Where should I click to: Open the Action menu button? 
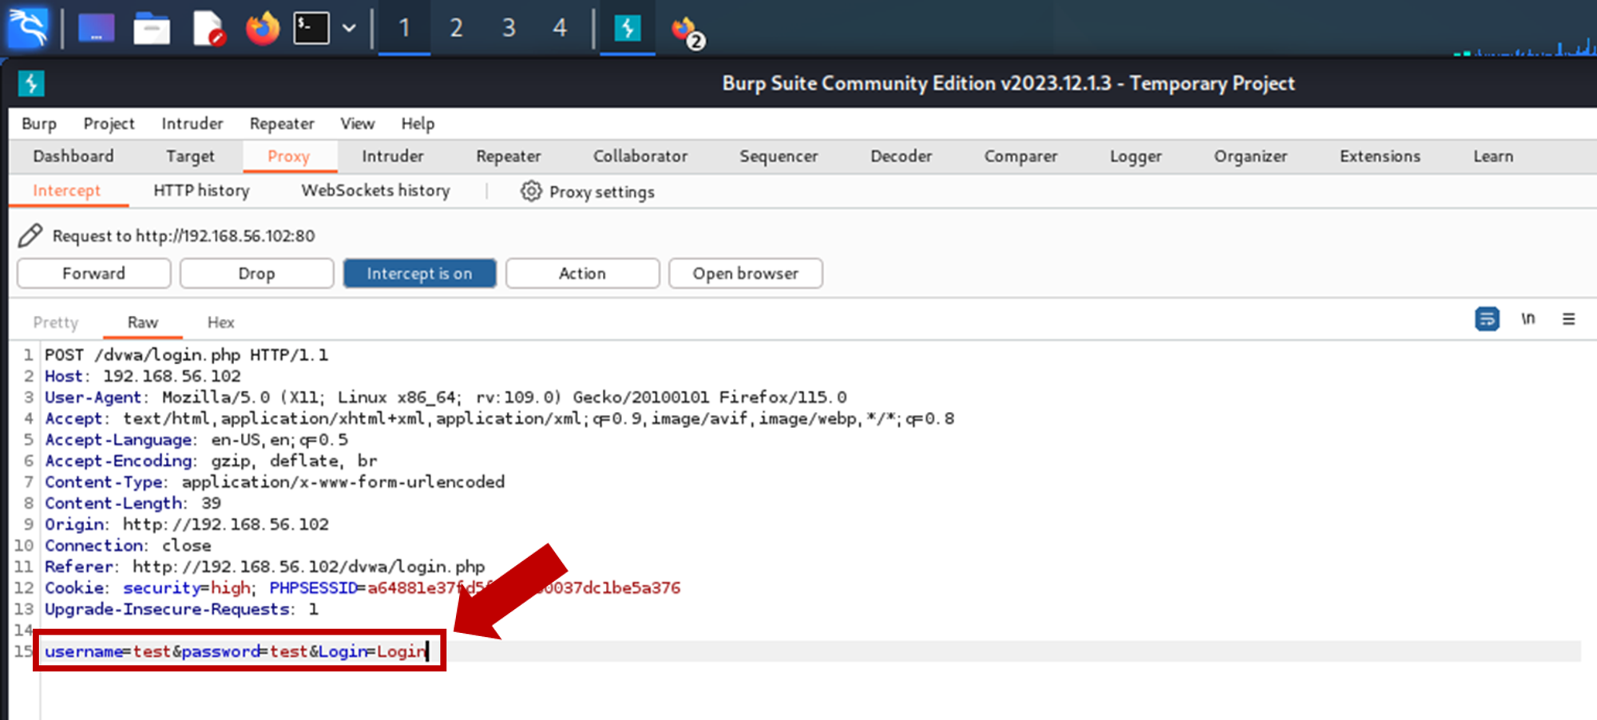(582, 273)
